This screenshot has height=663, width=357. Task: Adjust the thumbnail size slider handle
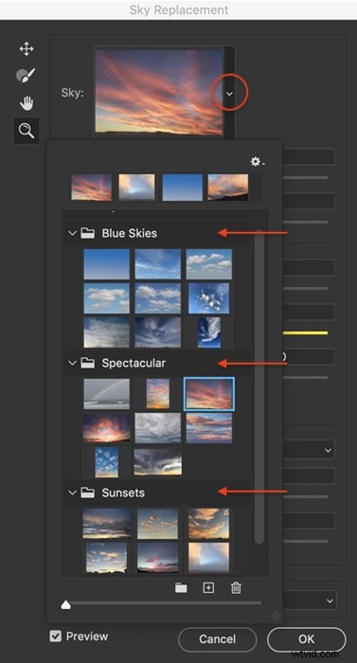pyautogui.click(x=65, y=605)
